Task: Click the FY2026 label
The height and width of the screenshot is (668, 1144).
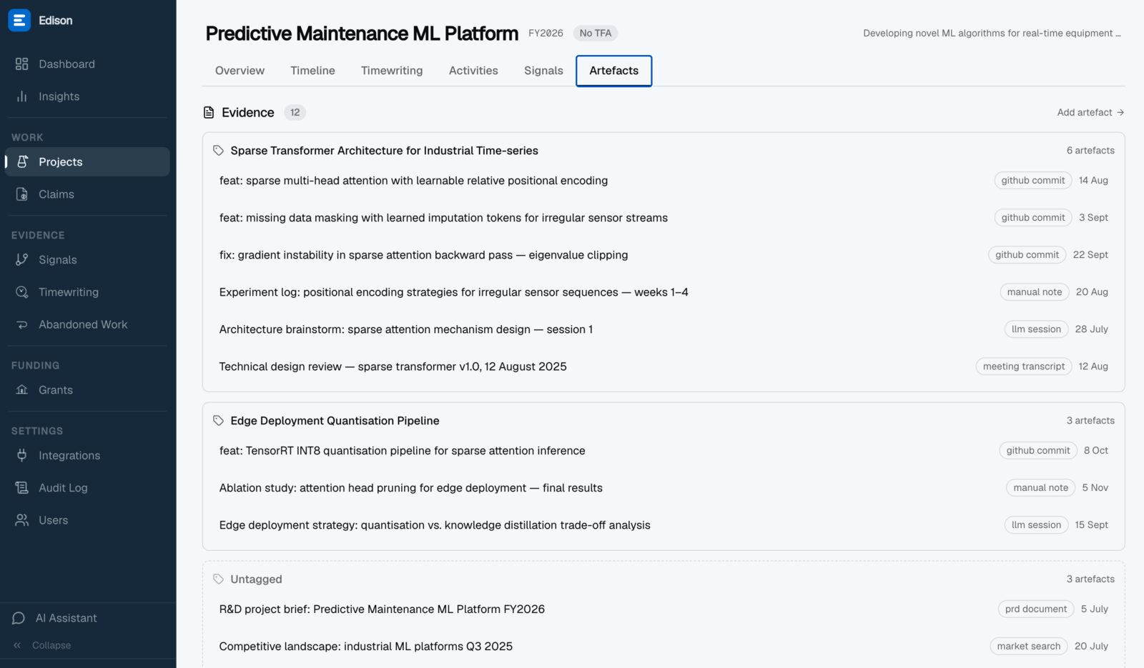Action: point(546,34)
